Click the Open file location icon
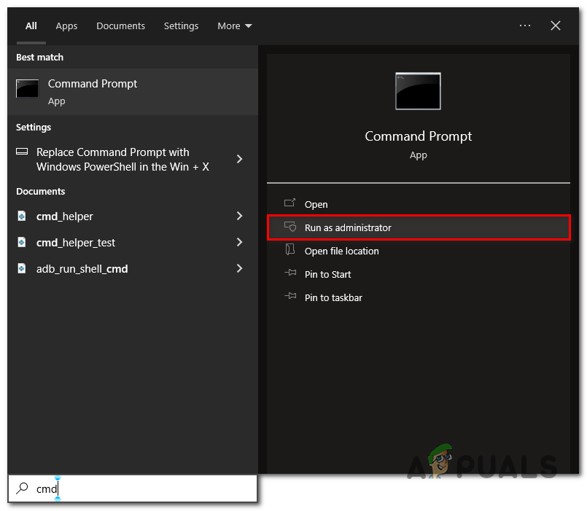 coord(290,250)
